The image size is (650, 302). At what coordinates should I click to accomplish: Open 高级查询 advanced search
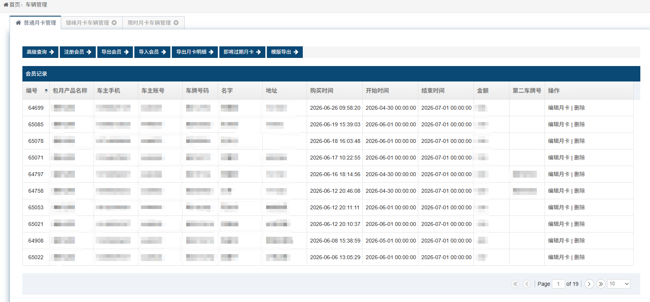pyautogui.click(x=40, y=52)
